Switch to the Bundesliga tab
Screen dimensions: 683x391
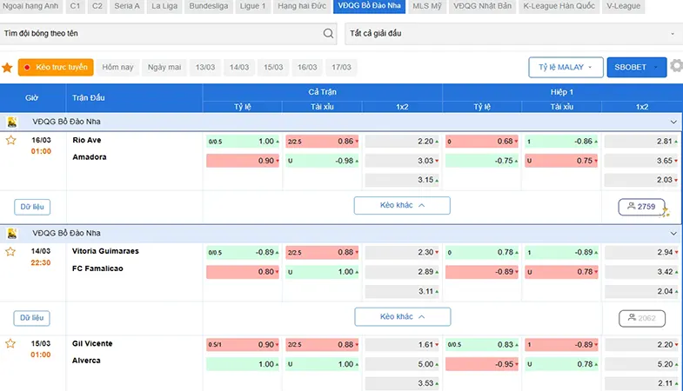(x=209, y=7)
